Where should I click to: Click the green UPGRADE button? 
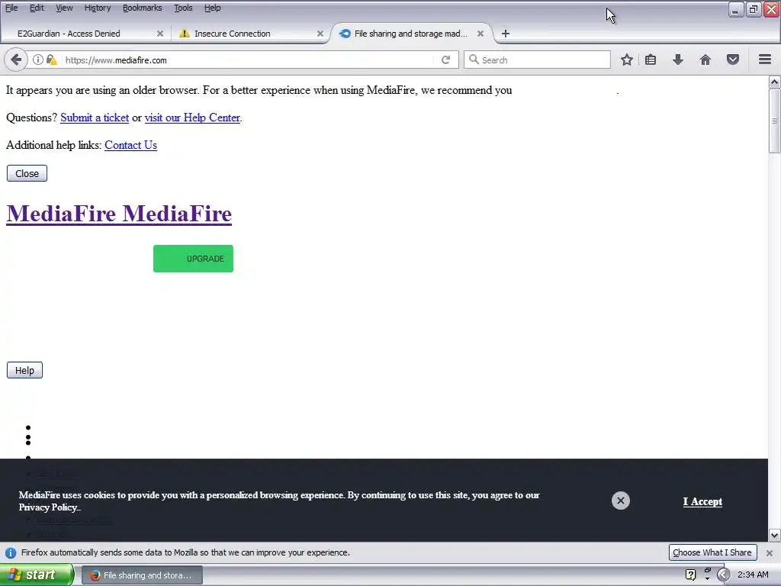pos(193,259)
